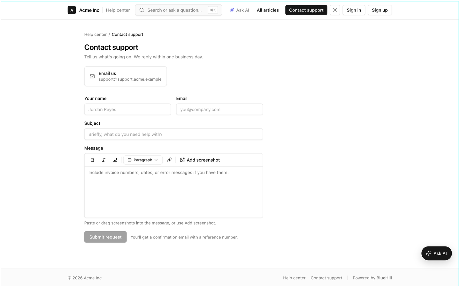Click into the Message text area
Screen dimensions: 460x287
pos(173,192)
